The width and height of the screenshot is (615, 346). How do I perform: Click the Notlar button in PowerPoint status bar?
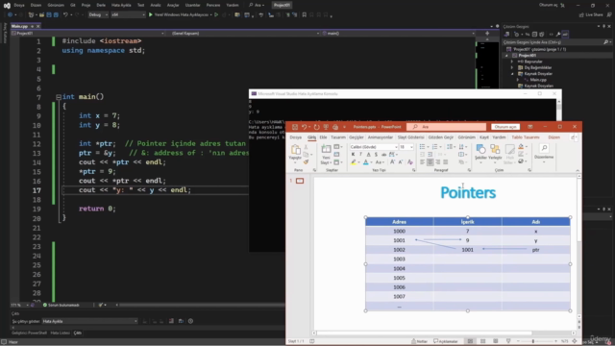tap(419, 341)
